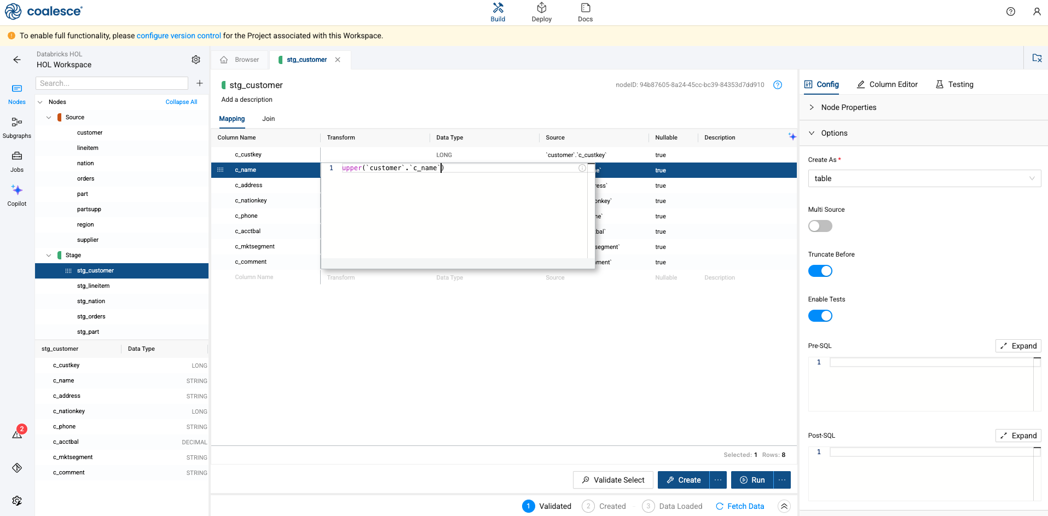Click Add a description text
Viewport: 1048px width, 516px height.
click(246, 100)
